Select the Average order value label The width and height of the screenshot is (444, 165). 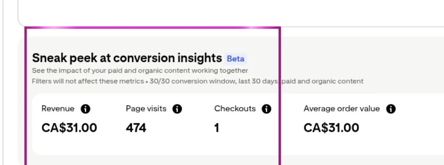pyautogui.click(x=341, y=109)
